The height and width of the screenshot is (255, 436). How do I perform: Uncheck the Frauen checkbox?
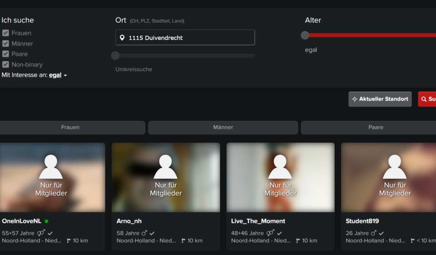pyautogui.click(x=5, y=33)
